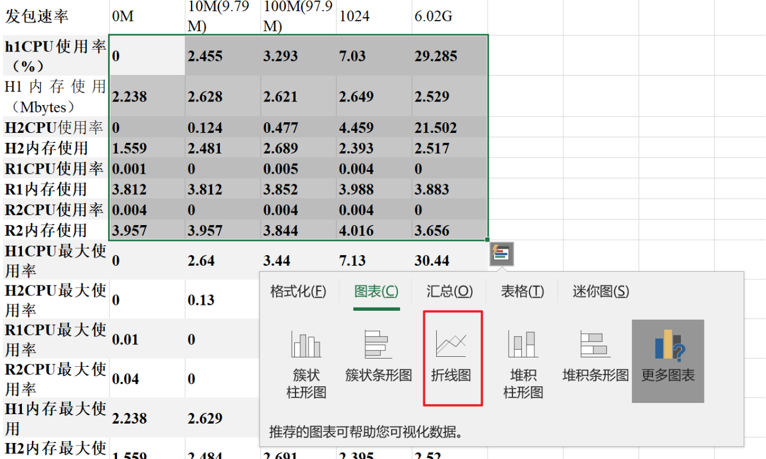Select the 10M(9.79M) header cell

pyautogui.click(x=222, y=17)
